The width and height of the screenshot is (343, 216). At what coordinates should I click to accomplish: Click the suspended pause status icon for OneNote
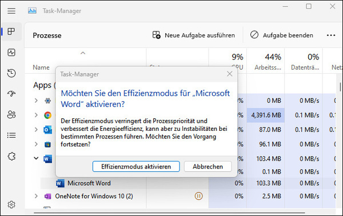click(198, 196)
